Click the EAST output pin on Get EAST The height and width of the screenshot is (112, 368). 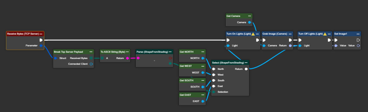point(203,101)
